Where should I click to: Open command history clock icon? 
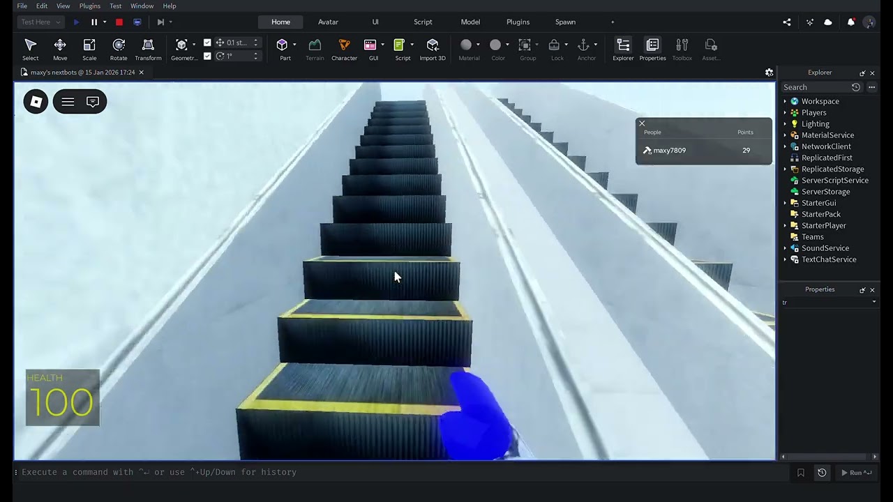tap(822, 473)
